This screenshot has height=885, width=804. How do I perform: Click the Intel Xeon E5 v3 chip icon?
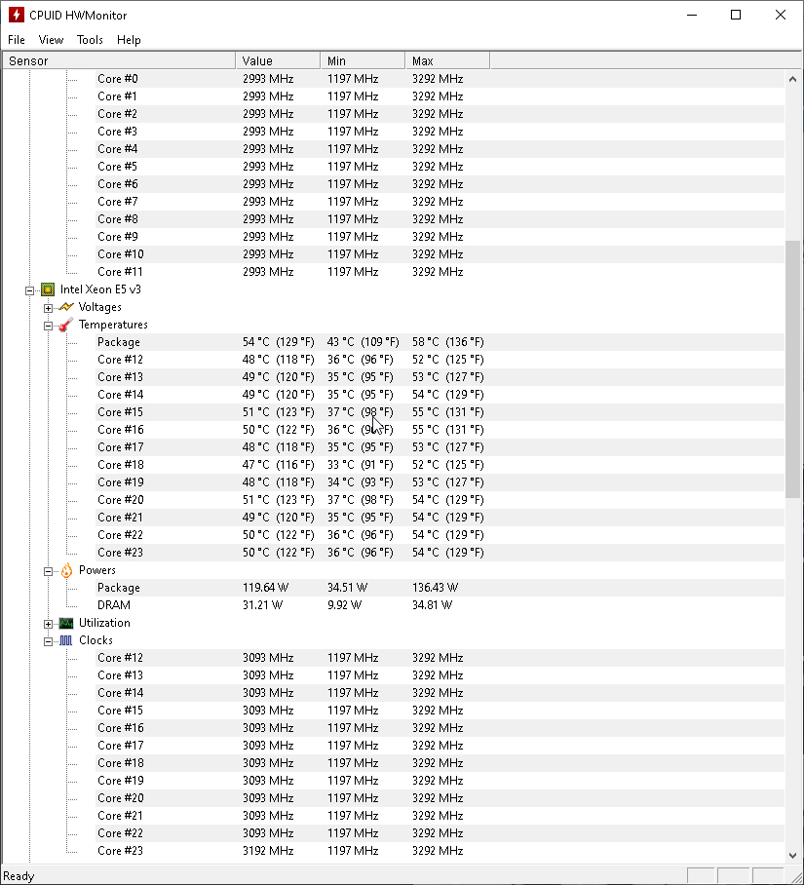[48, 289]
